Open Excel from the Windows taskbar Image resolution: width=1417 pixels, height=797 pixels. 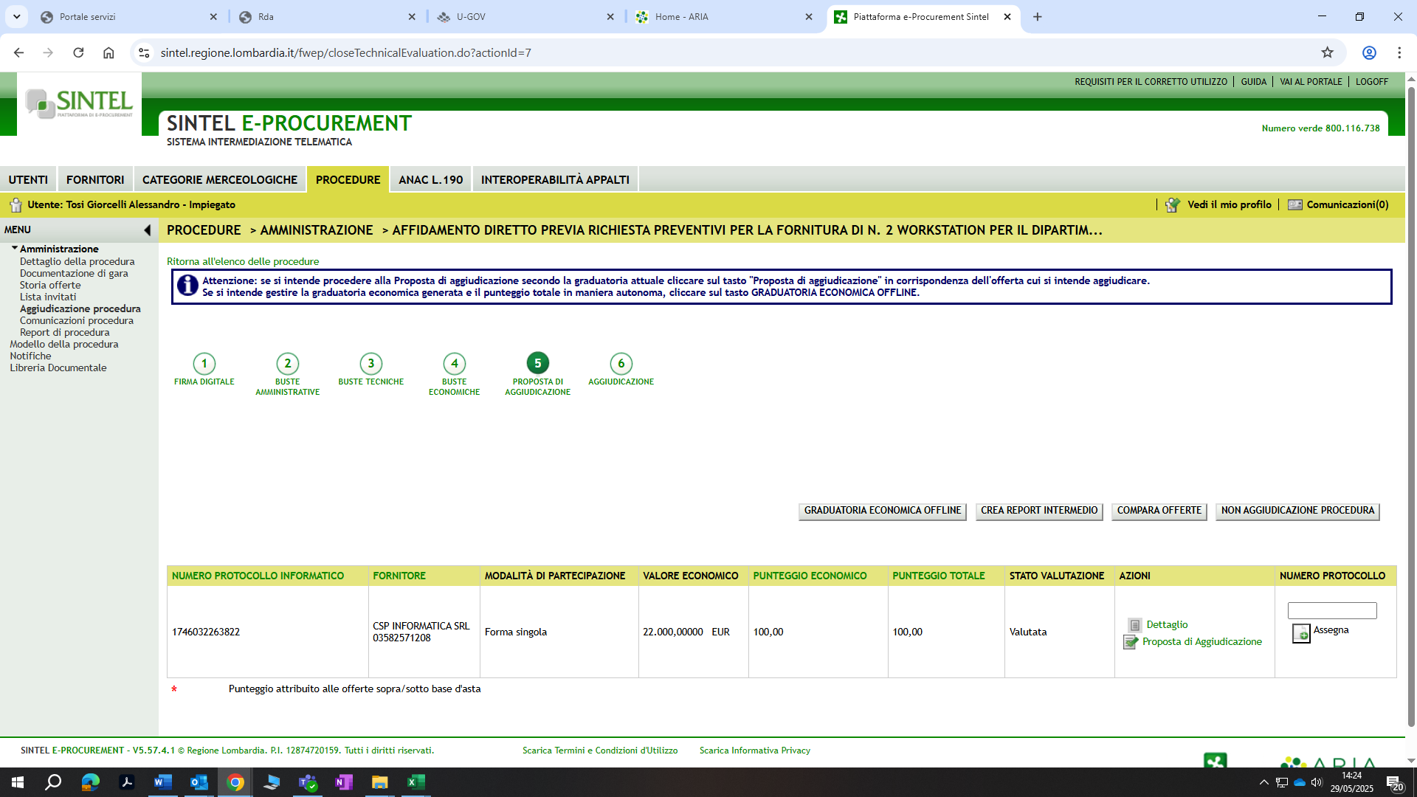[x=416, y=782]
